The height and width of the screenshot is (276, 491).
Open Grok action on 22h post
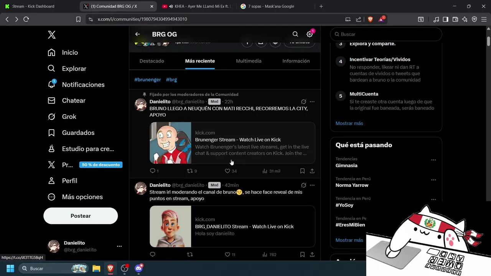click(303, 102)
